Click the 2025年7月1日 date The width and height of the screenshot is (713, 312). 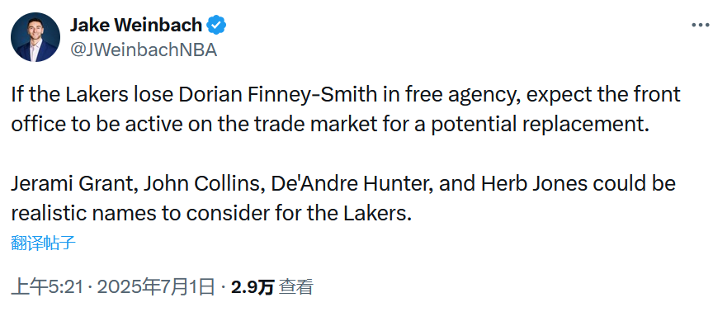pyautogui.click(x=155, y=287)
